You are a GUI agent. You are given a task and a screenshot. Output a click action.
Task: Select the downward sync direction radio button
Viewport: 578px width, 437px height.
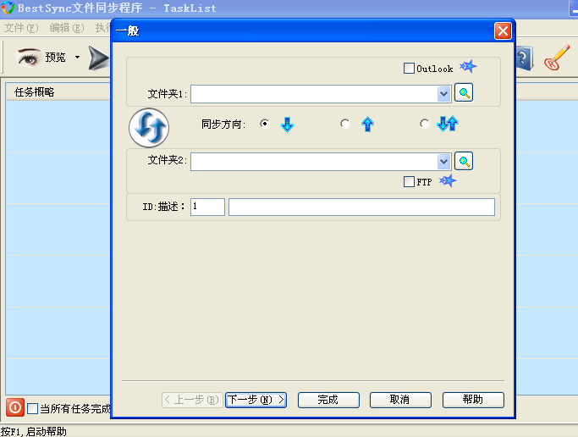pos(264,124)
